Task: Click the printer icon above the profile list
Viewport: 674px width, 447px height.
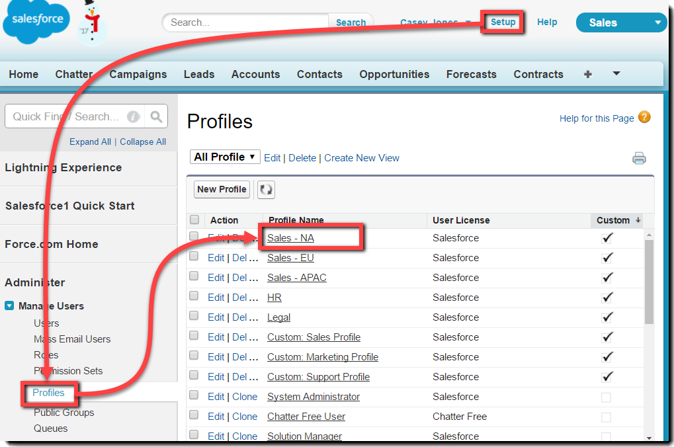Action: [638, 158]
